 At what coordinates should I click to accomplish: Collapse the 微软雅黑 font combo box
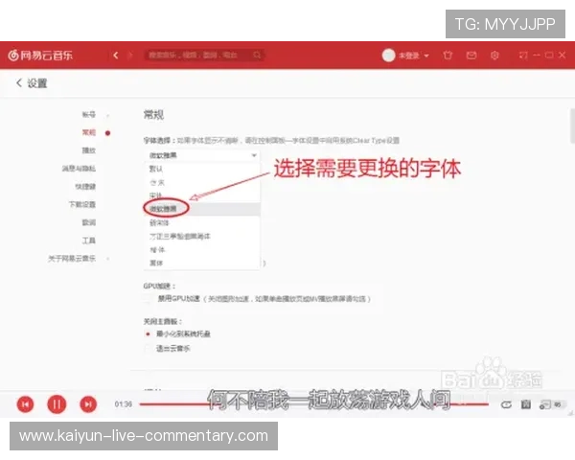coord(201,155)
